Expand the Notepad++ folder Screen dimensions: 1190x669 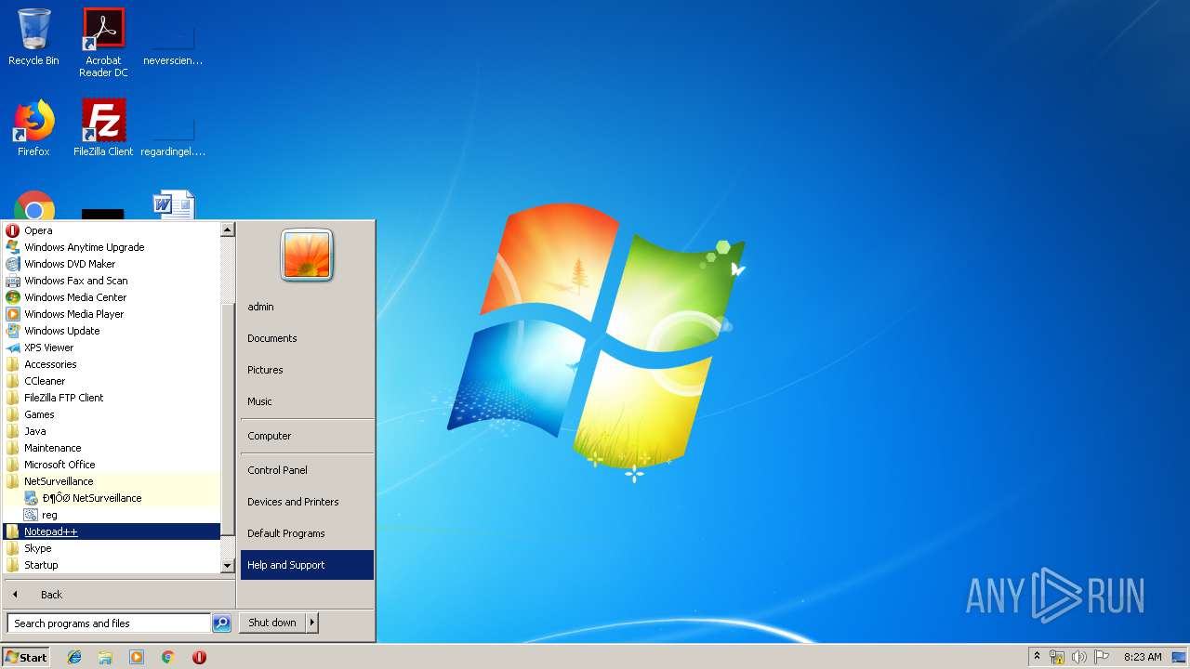(112, 531)
